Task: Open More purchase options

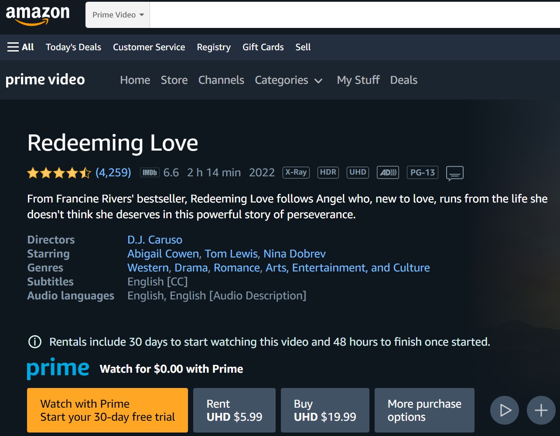Action: (x=424, y=410)
